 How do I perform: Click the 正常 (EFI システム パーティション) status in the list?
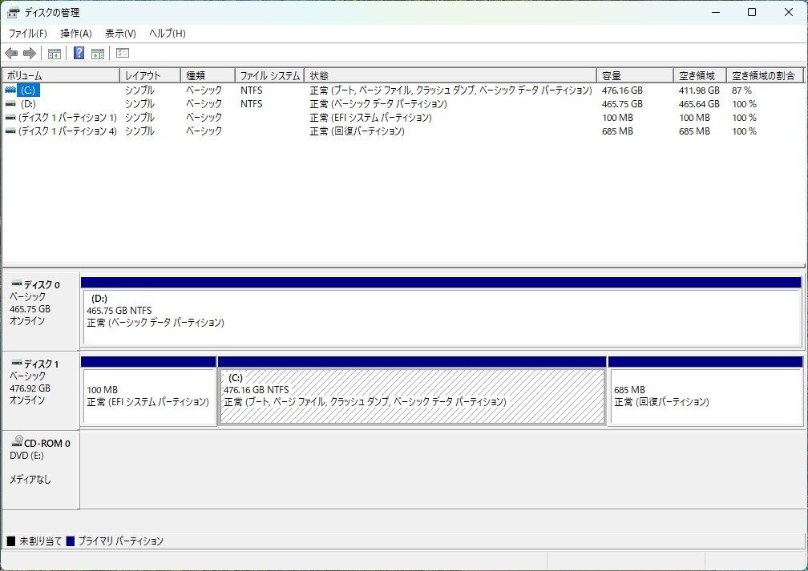point(370,118)
